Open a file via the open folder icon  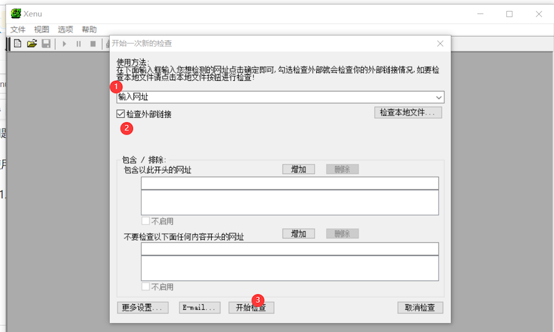(32, 44)
